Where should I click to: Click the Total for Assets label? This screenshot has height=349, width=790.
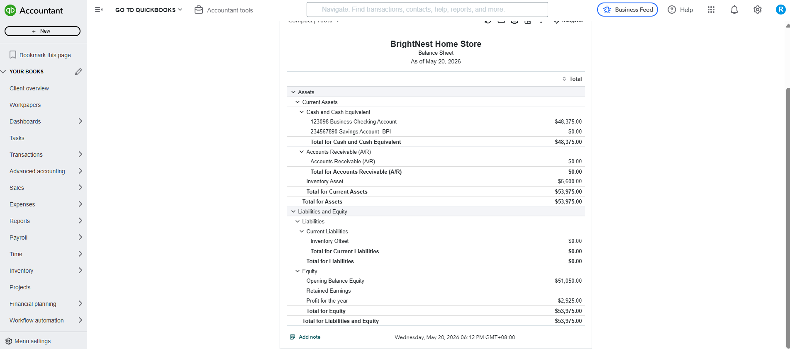(322, 201)
